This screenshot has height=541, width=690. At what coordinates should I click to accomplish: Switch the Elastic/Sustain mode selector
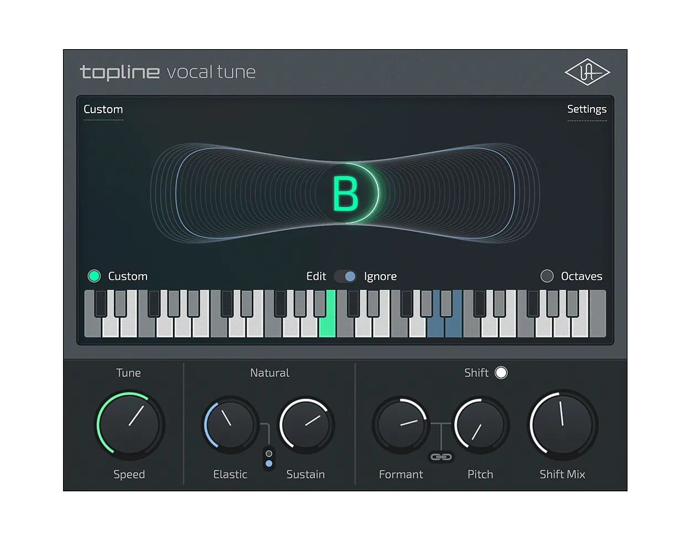[269, 459]
